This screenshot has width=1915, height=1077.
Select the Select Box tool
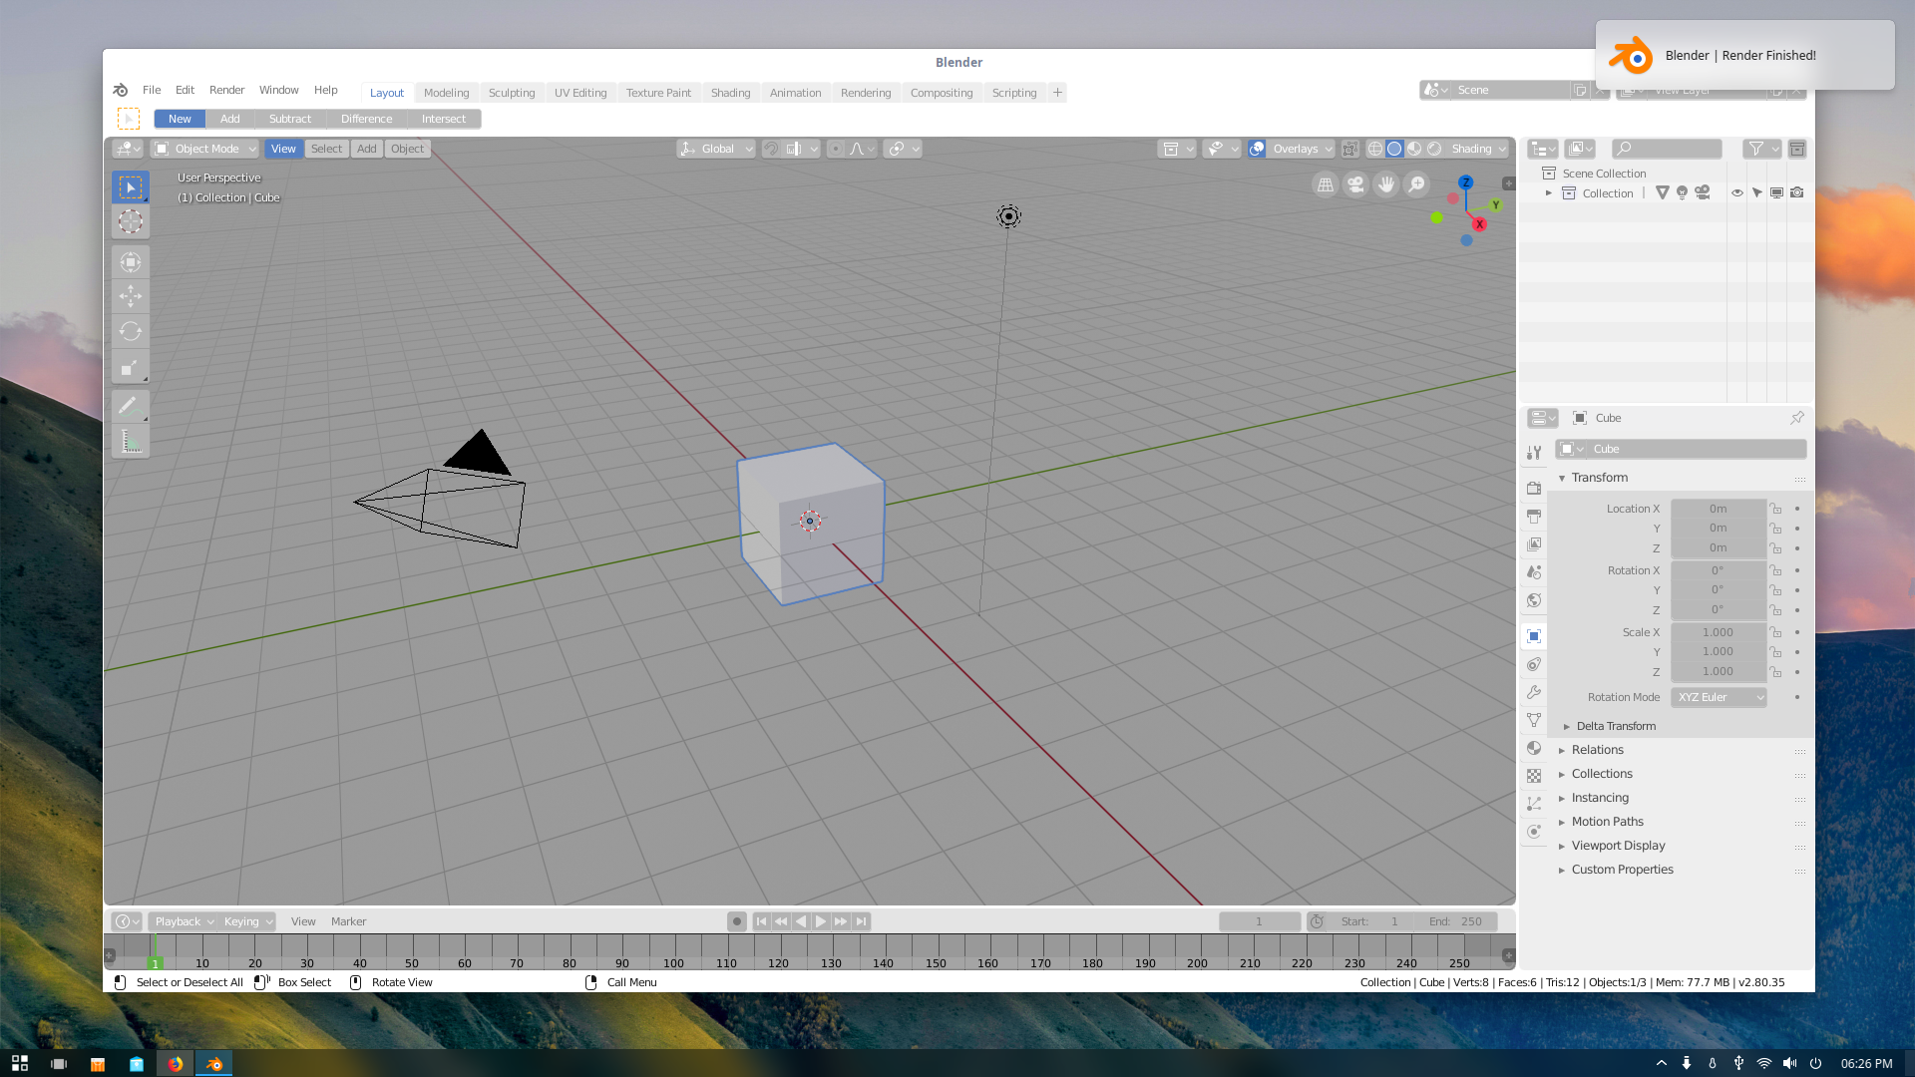coord(131,187)
